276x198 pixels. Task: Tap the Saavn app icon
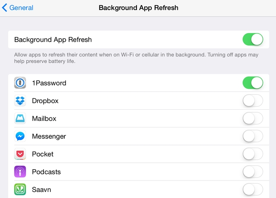20,189
